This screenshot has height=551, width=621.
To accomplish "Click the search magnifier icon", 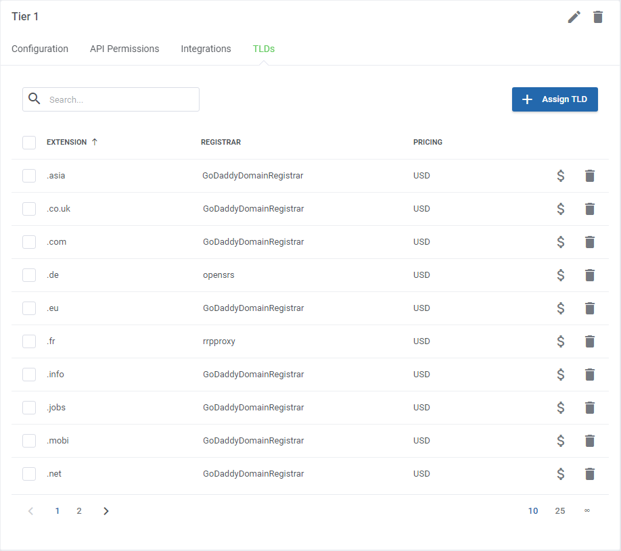I will (34, 99).
